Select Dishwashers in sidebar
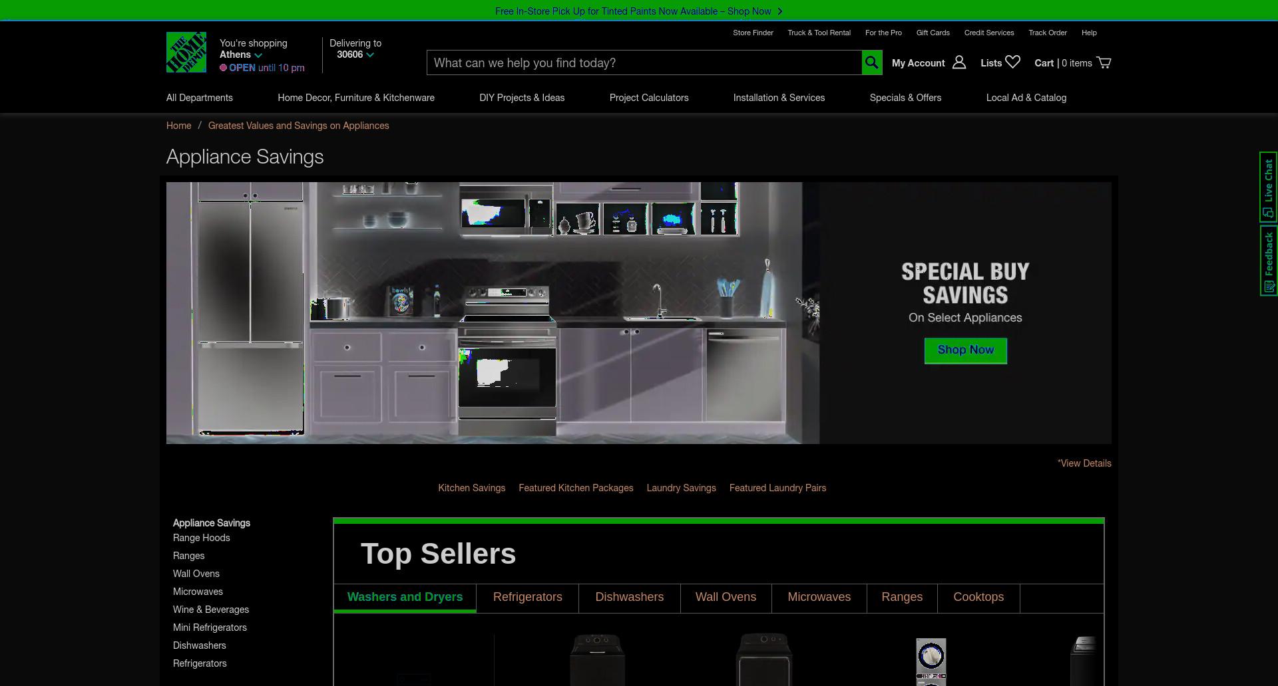 (199, 645)
